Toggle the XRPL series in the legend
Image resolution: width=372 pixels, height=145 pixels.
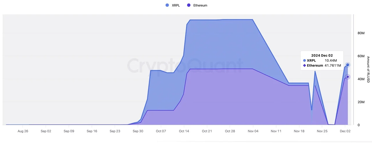(x=172, y=5)
